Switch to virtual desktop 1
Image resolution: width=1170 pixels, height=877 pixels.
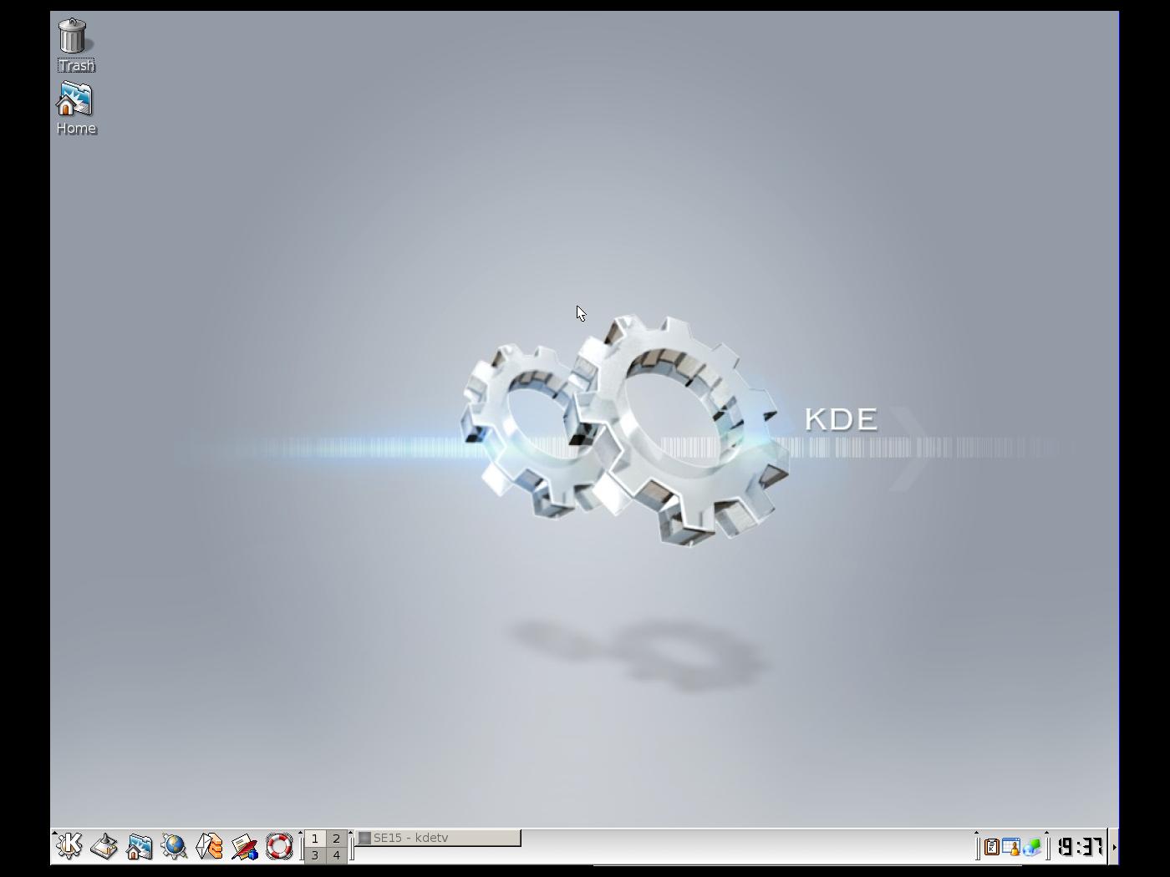click(315, 838)
